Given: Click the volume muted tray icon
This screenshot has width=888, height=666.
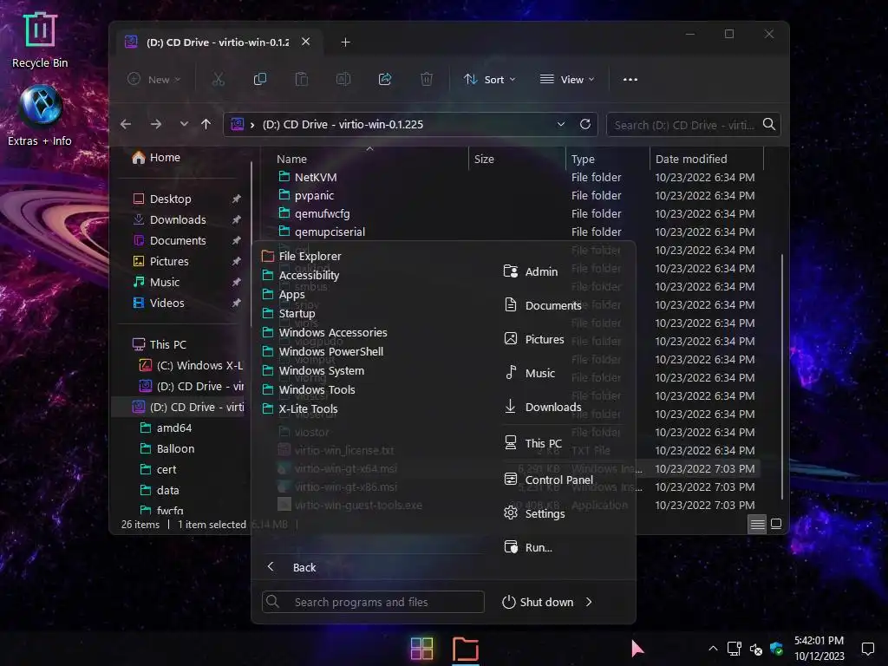Looking at the screenshot, I should (755, 649).
